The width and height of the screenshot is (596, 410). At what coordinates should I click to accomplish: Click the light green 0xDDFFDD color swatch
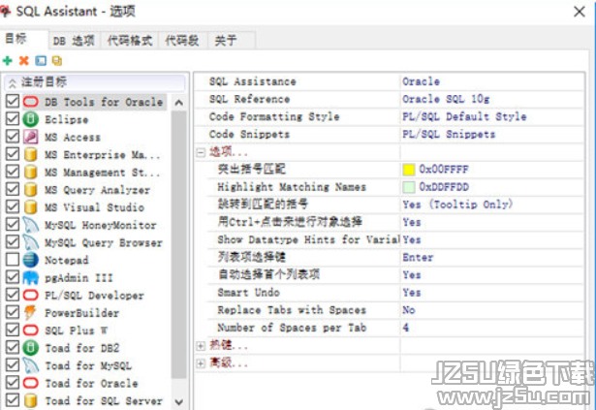click(x=409, y=187)
